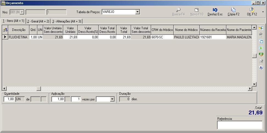This screenshot has height=133, width=267.
Task: Click the Desfaz Esc undo button
Action: tap(215, 12)
